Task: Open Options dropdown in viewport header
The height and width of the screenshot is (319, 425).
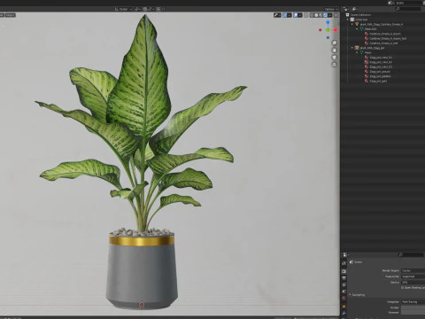Action: [x=331, y=9]
